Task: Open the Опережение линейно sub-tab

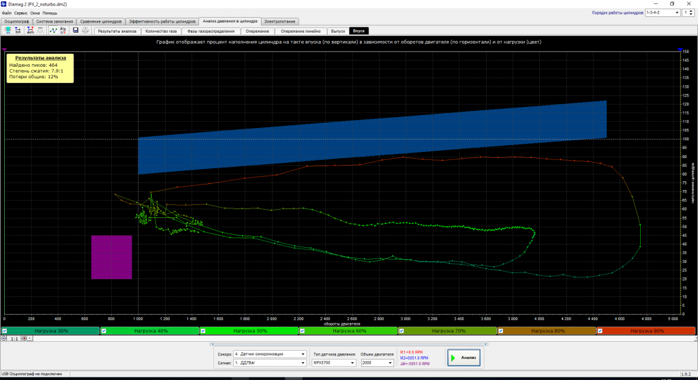Action: 301,31
